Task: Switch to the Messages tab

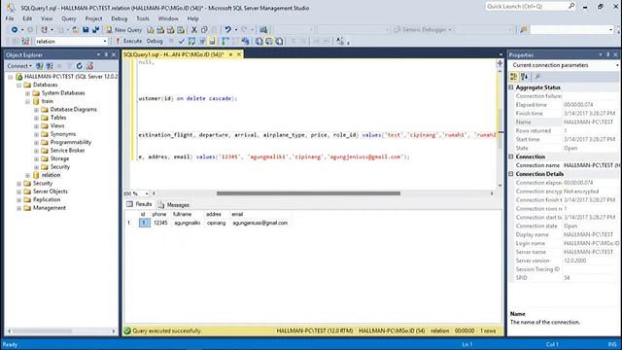Action: 174,205
